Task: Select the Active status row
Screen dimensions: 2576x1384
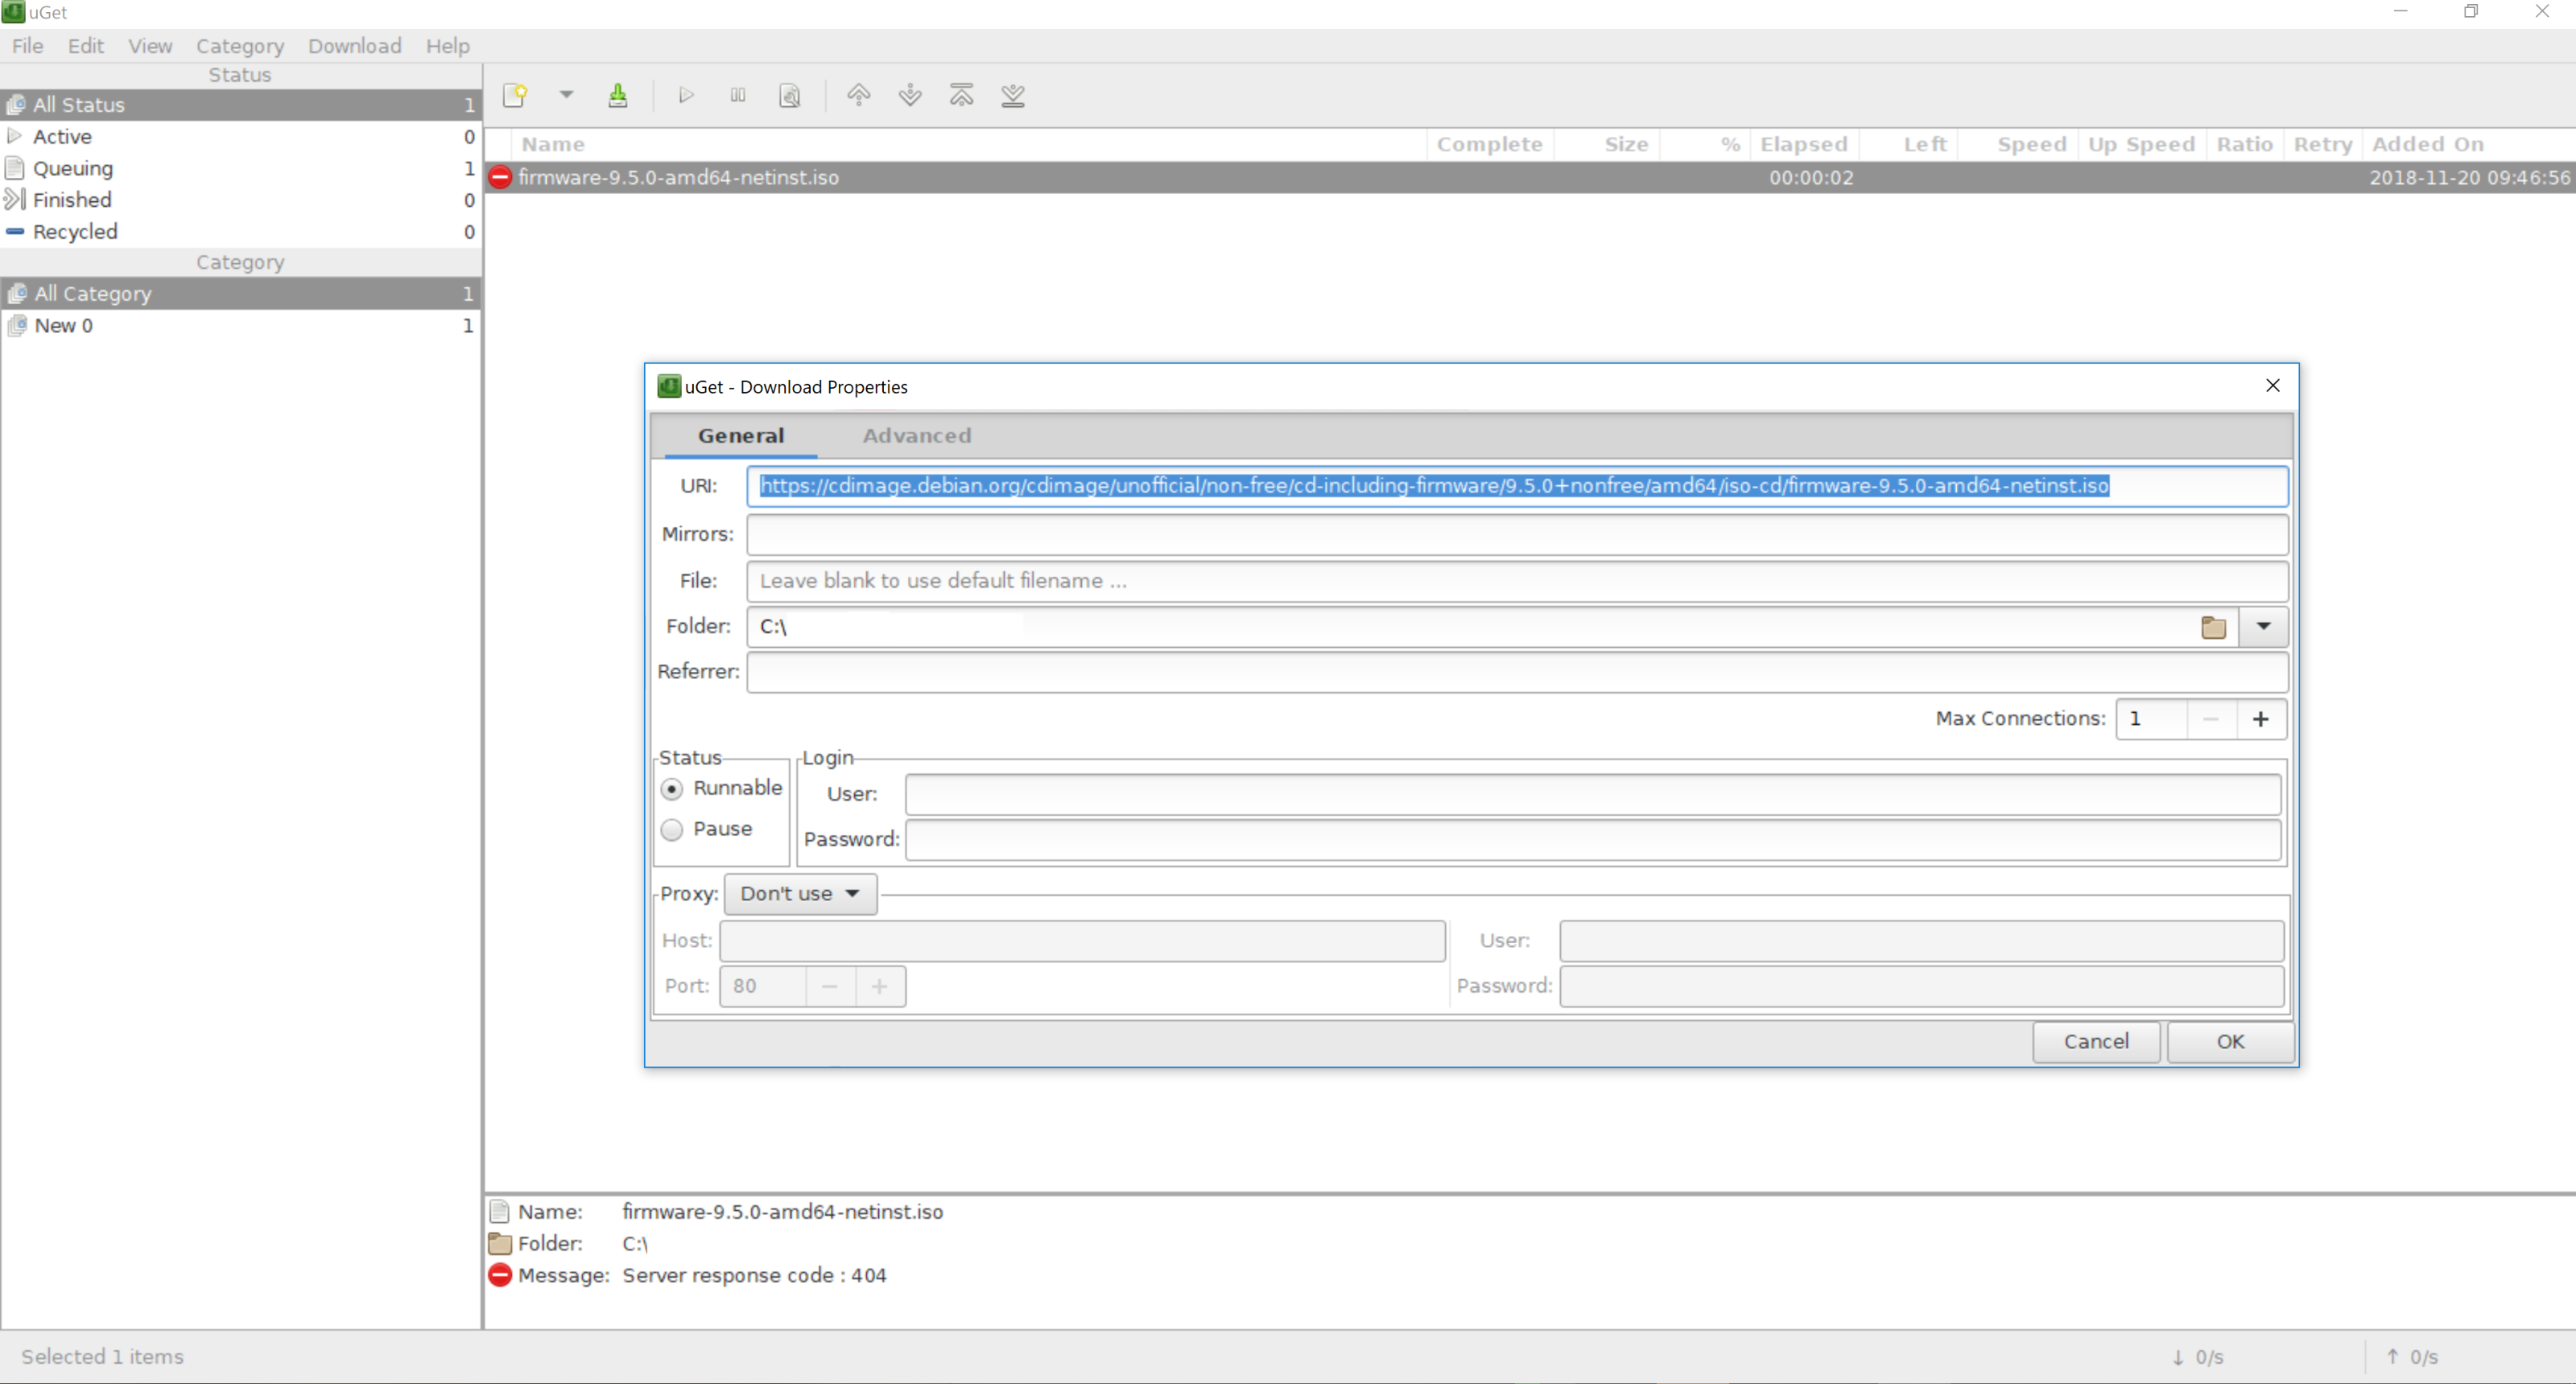Action: click(240, 137)
